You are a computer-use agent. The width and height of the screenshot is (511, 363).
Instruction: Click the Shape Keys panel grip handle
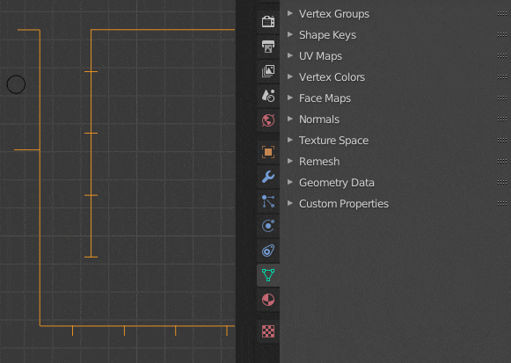[502, 35]
